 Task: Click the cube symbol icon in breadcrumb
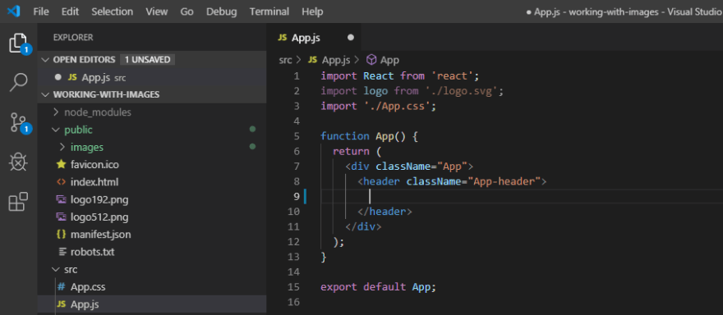[371, 60]
